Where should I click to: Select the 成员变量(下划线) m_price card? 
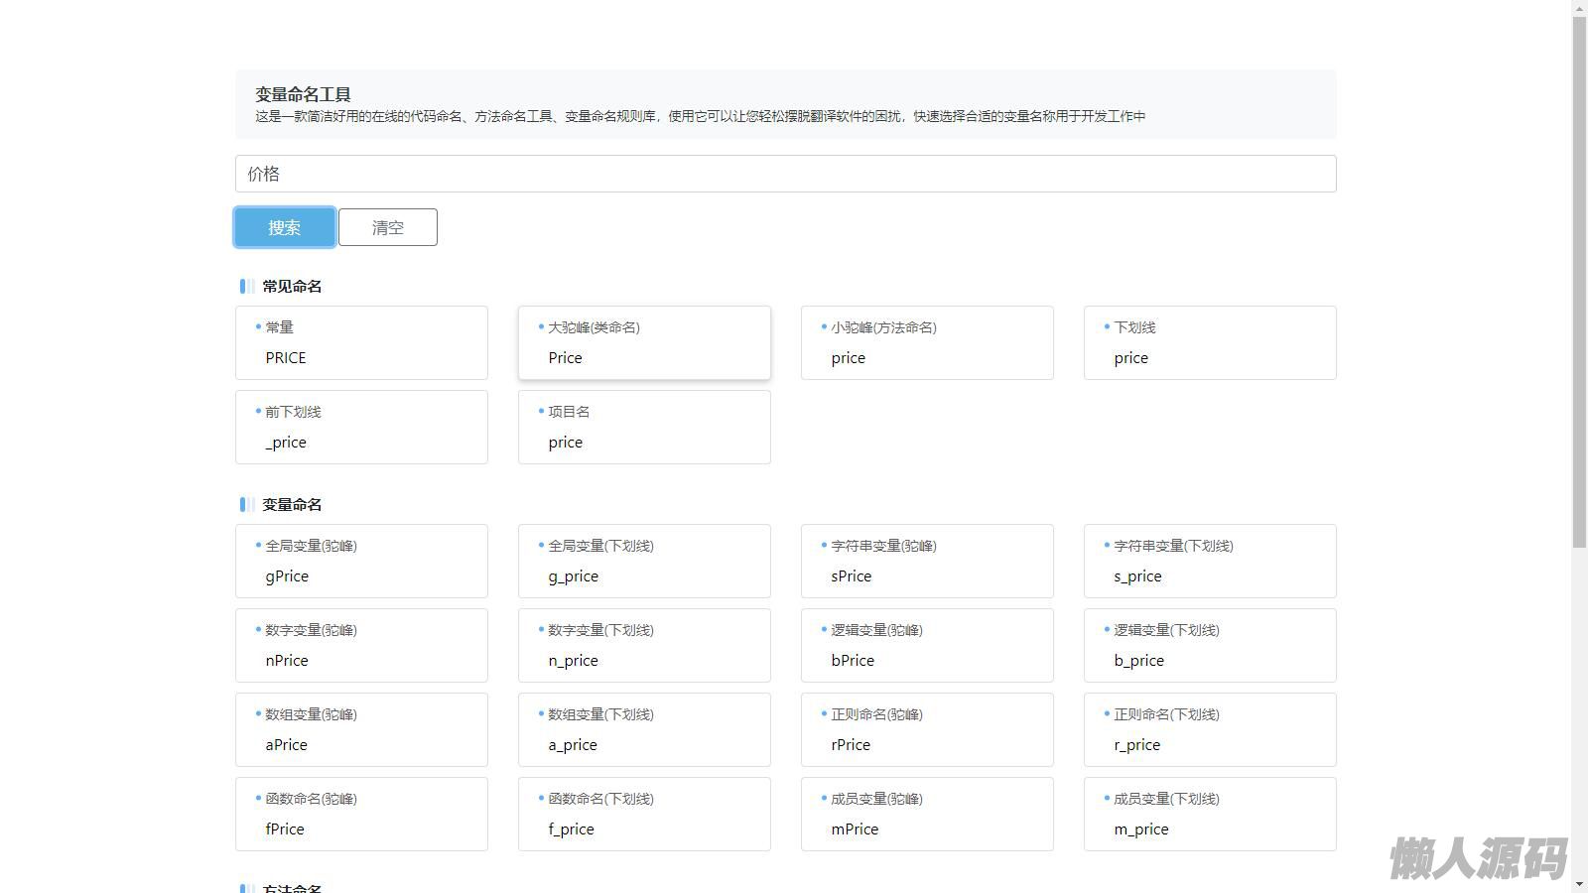point(1210,814)
